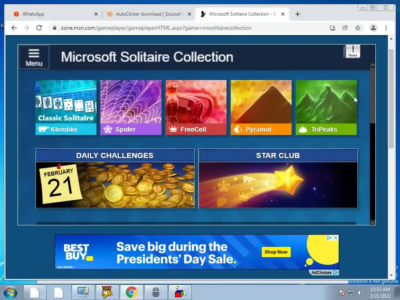Click the Action Center flag tray icon

point(342,293)
